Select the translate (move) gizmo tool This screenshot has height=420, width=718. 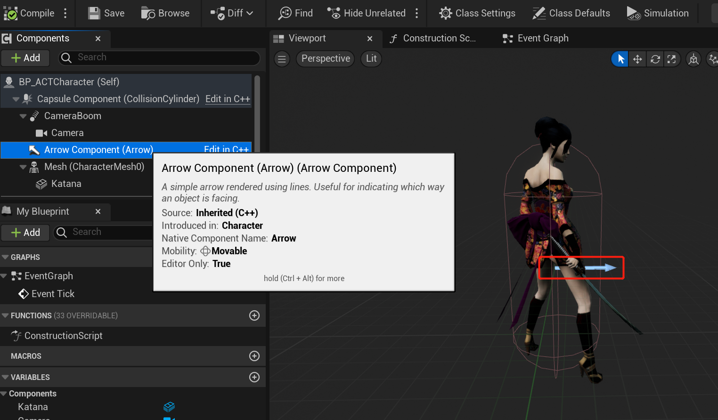click(x=637, y=59)
